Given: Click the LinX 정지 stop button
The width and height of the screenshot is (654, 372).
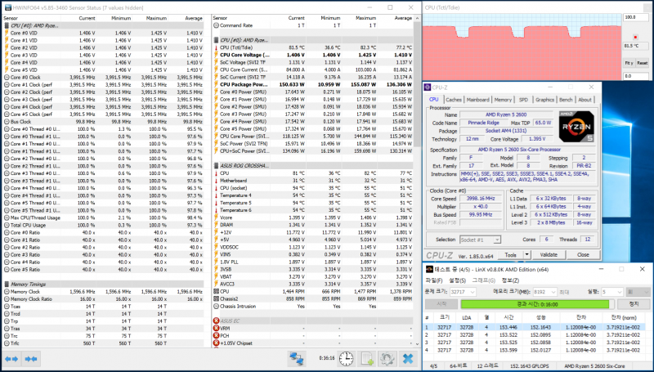Looking at the screenshot, I should click(634, 304).
